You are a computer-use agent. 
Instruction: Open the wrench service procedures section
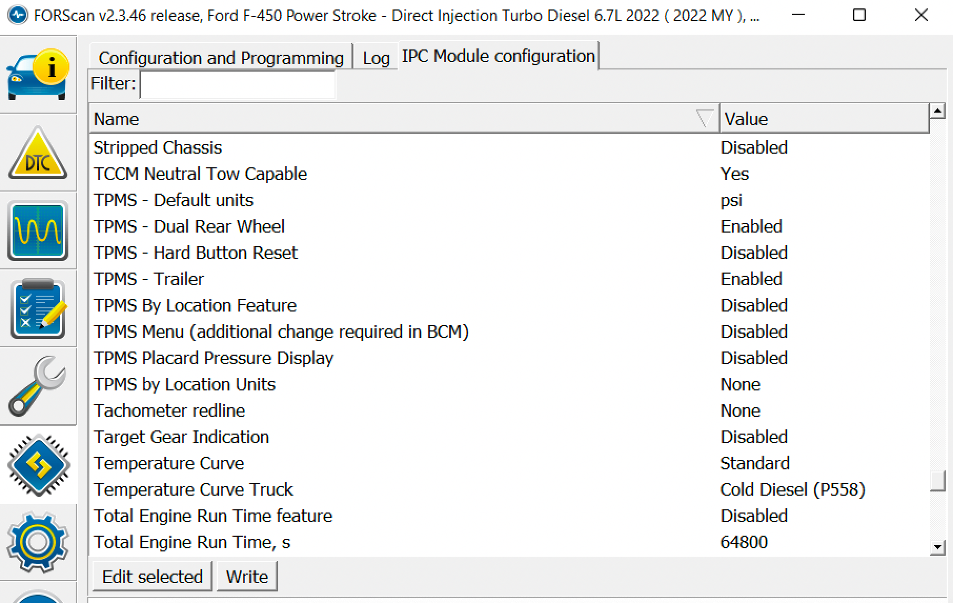tap(38, 387)
